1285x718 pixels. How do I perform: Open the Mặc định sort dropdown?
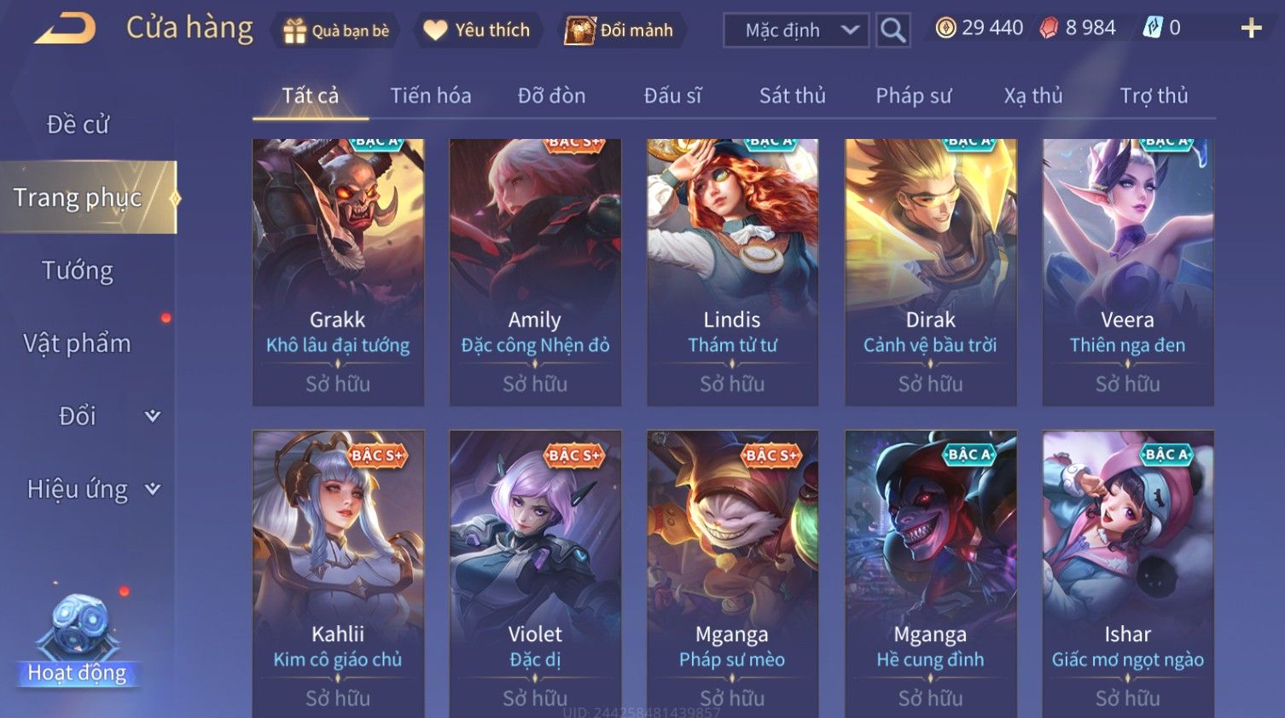tap(796, 30)
